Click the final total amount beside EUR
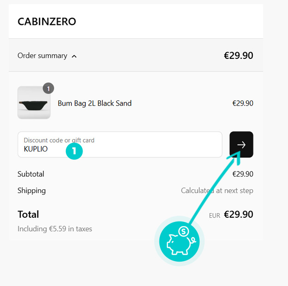Viewport: 288px width, 286px height. pyautogui.click(x=238, y=214)
